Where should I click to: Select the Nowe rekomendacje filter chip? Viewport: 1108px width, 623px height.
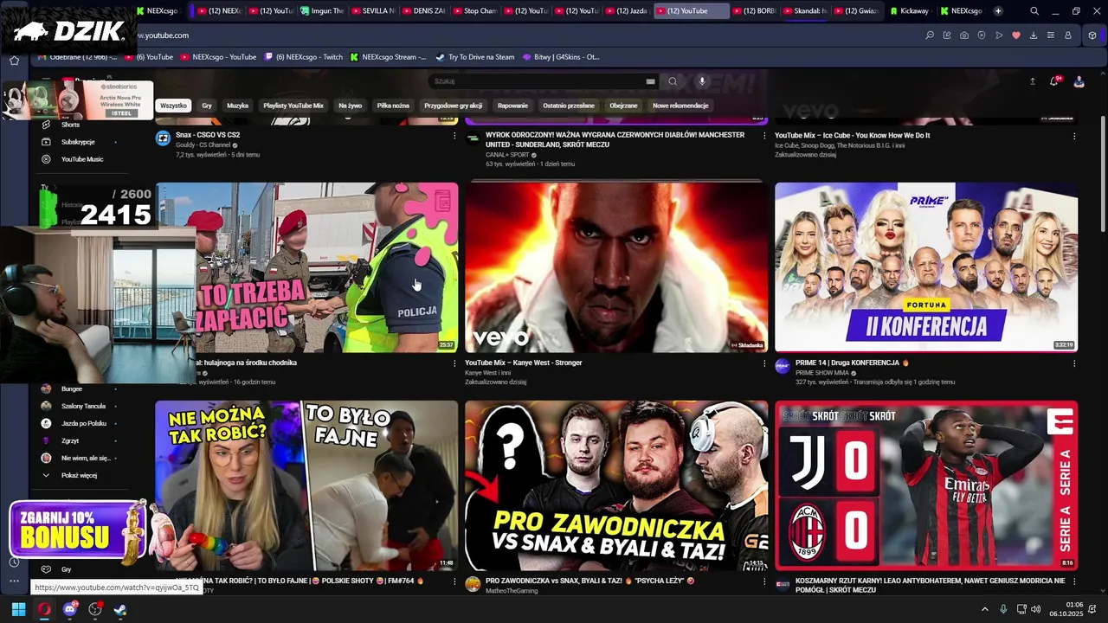coord(680,106)
